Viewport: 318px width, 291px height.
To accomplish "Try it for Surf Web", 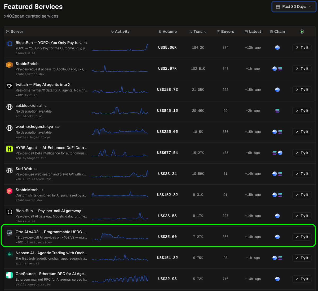I will click(x=302, y=174).
